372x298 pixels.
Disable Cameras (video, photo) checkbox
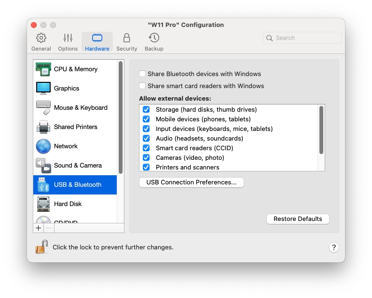pos(146,158)
